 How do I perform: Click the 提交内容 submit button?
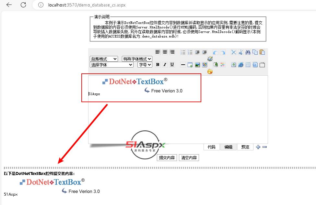click(167, 157)
